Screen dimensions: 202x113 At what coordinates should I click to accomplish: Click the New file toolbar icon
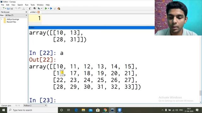coord(3,8)
